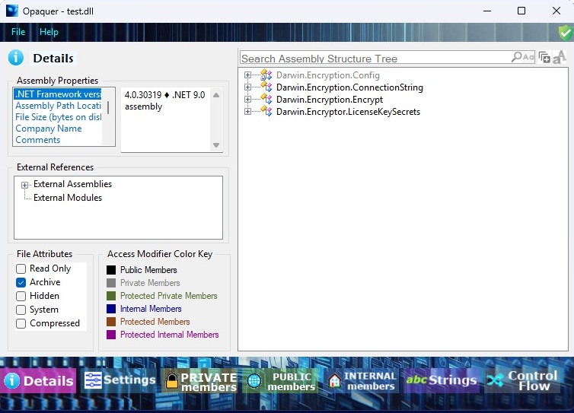Expand the Darwin.Encryptor.LicenseKeySecrets node
Image resolution: width=574 pixels, height=413 pixels.
[248, 112]
